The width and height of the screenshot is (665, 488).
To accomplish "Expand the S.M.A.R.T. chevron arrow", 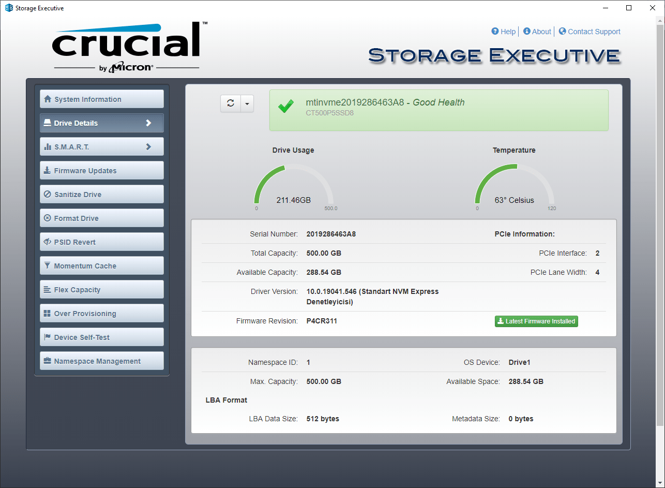I will pos(148,147).
